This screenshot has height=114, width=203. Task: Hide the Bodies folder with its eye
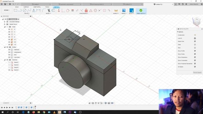pyautogui.click(x=7, y=47)
